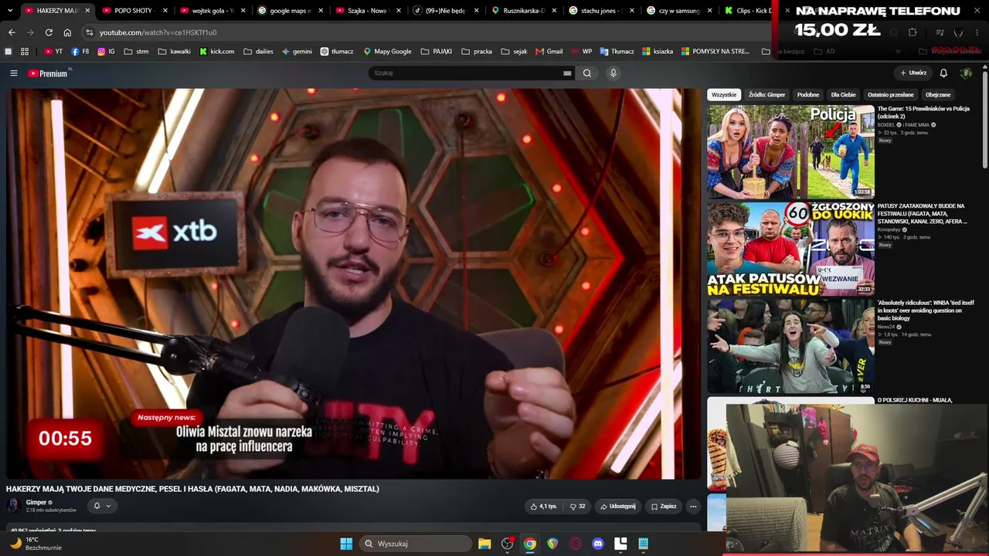Select the Źródło: Gimper filter chip
The width and height of the screenshot is (989, 556).
(x=766, y=95)
